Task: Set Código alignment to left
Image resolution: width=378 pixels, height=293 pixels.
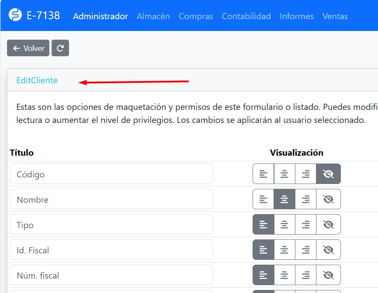Action: point(263,174)
